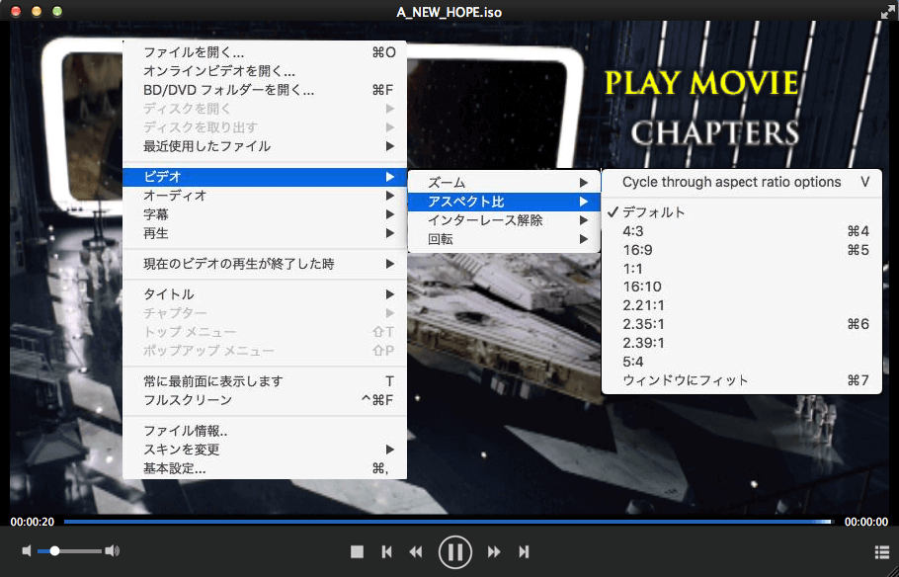Choose 5:4 aspect ratio

(742, 362)
